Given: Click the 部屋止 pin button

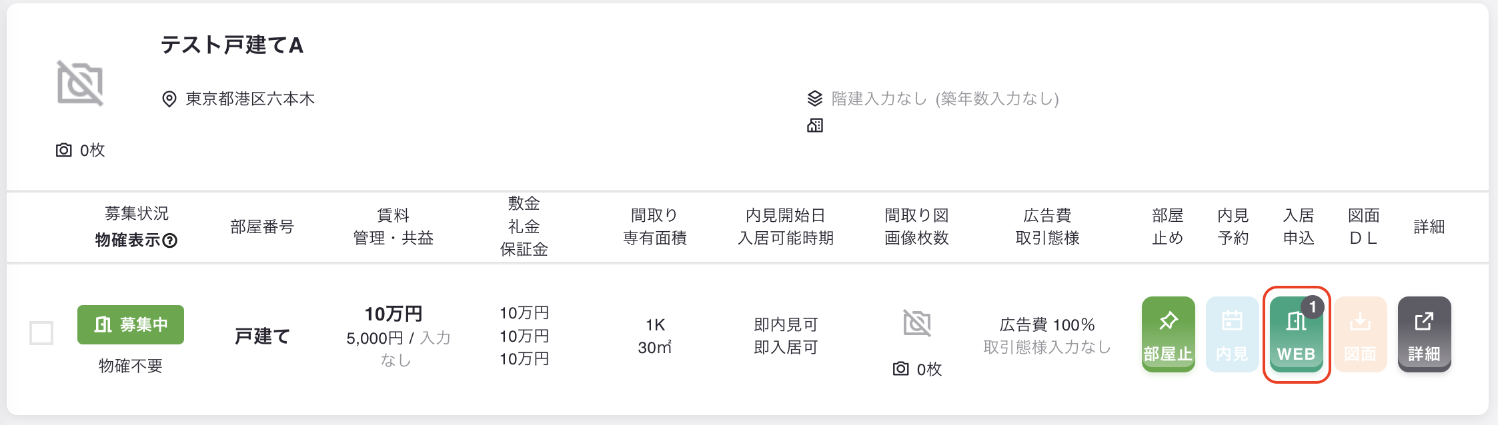Looking at the screenshot, I should (1168, 334).
